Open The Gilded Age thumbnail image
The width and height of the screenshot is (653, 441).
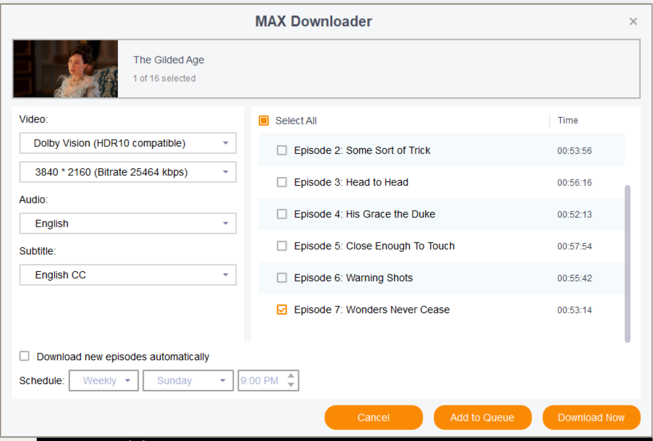[x=66, y=69]
